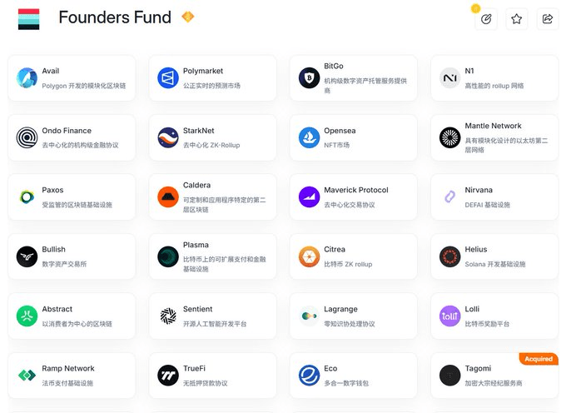Click the Lolli purple logo
566x413 pixels.
coord(449,316)
